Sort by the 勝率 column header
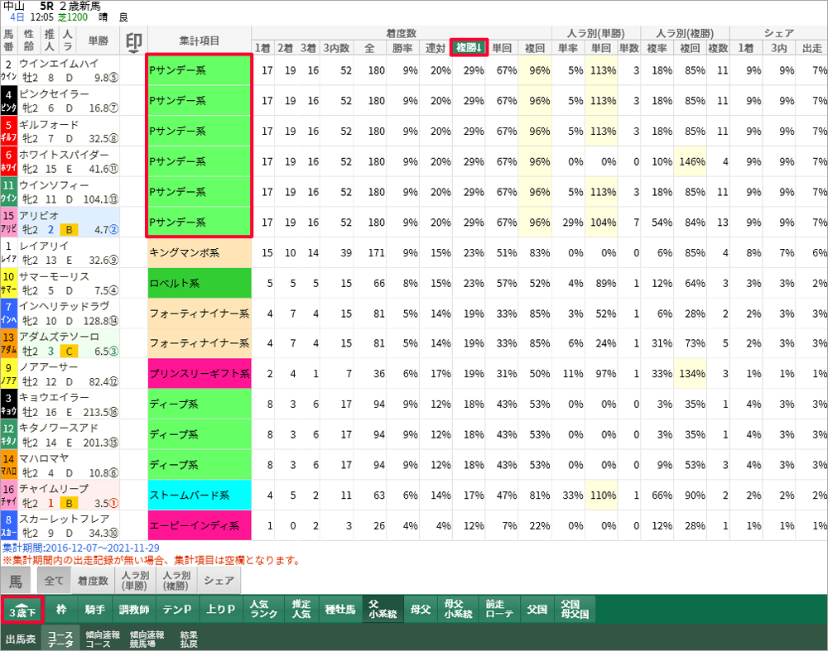This screenshot has height=651, width=828. click(x=402, y=48)
